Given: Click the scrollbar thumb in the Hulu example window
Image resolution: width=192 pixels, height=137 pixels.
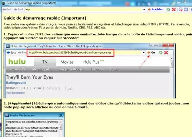Looking at the screenshot, I should pyautogui.click(x=171, y=64).
